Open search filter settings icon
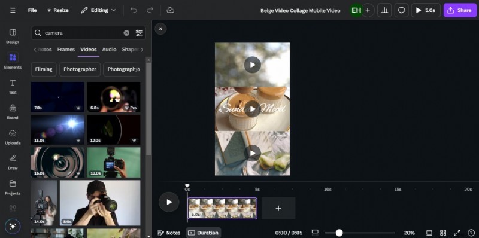 tap(139, 33)
